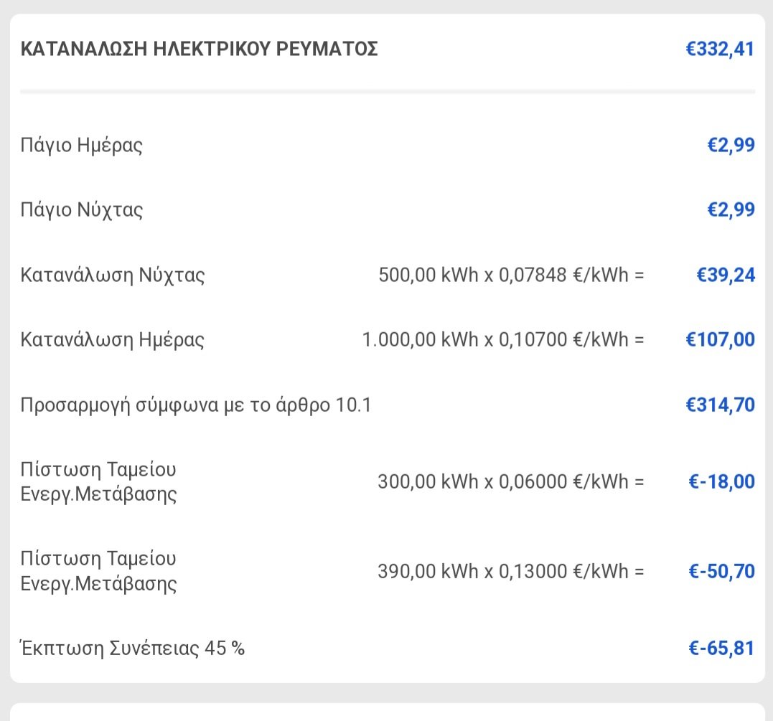The height and width of the screenshot is (721, 773).
Task: Click the 1.000,00 kWh day calculation text
Action: (x=503, y=339)
